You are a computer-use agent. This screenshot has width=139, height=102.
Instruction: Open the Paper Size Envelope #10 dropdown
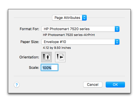(x=80, y=42)
